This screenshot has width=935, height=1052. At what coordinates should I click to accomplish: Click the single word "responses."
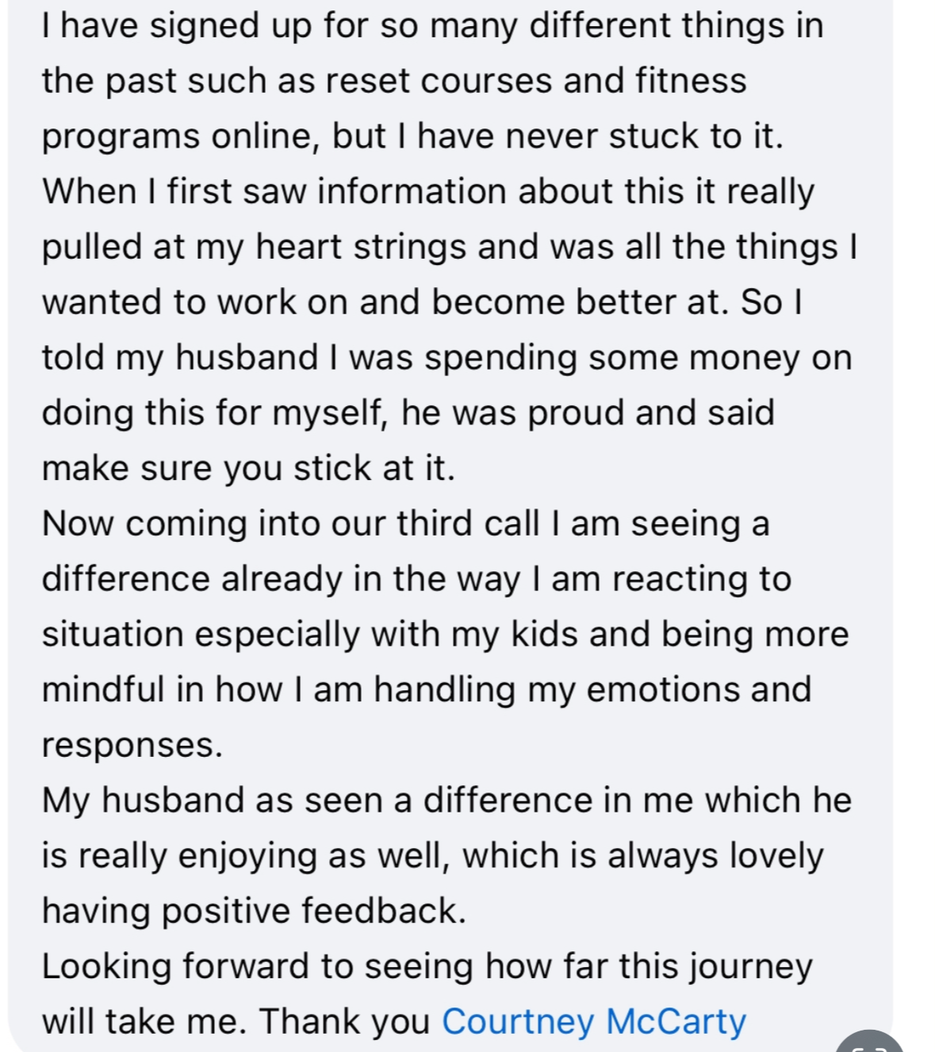pos(132,745)
